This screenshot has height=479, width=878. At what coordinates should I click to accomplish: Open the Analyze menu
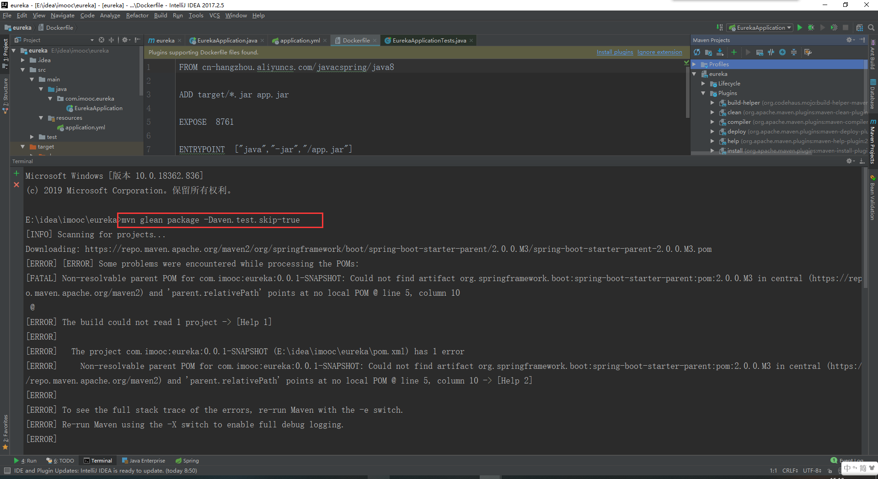click(110, 16)
